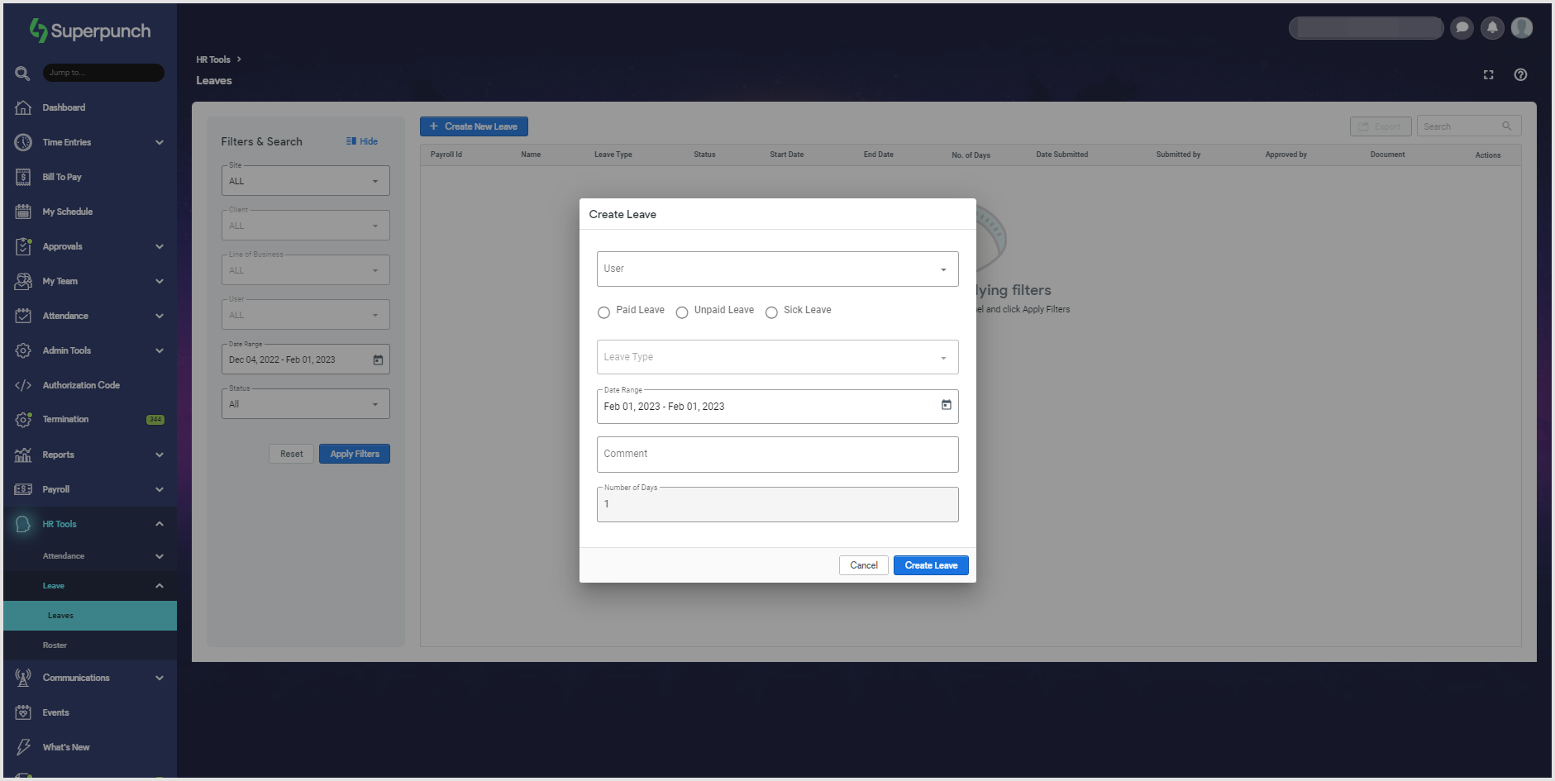Click the user profile avatar

(x=1522, y=28)
